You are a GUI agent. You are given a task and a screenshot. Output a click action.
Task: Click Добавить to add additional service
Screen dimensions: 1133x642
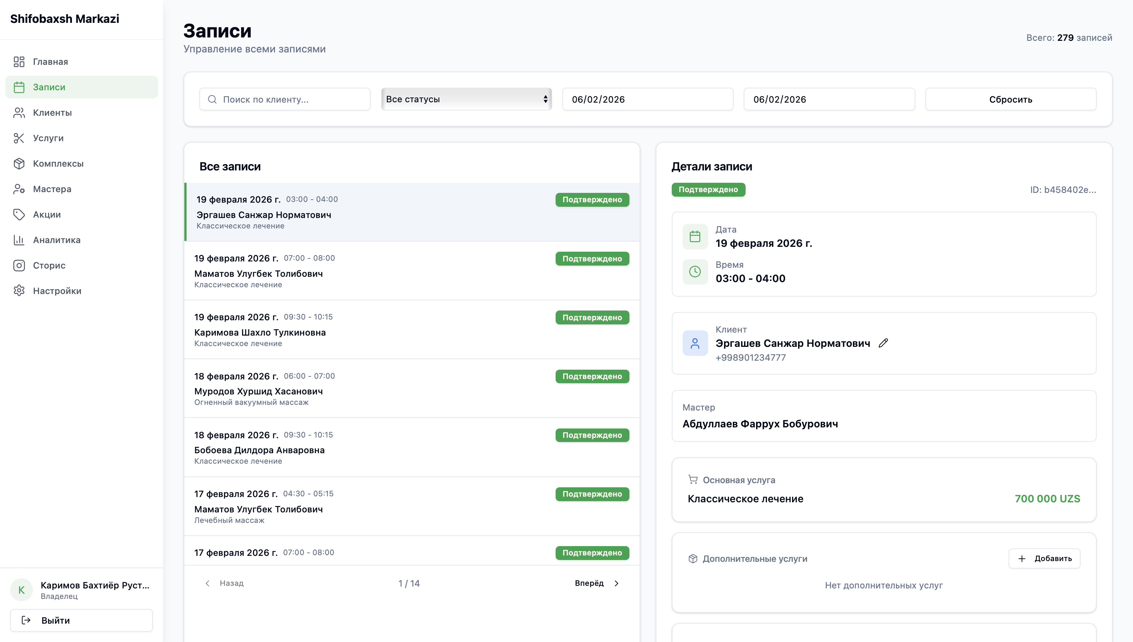click(1044, 559)
